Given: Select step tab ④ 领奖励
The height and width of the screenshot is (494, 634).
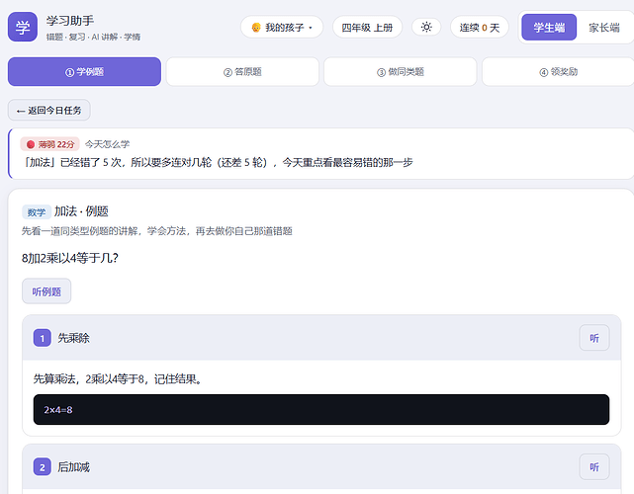Looking at the screenshot, I should (558, 72).
